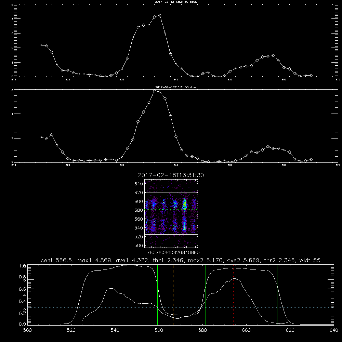Image resolution: width=342 pixels, height=342 pixels.
Task: Click the timestamp title above the spectrogram image
Action: coord(171,175)
